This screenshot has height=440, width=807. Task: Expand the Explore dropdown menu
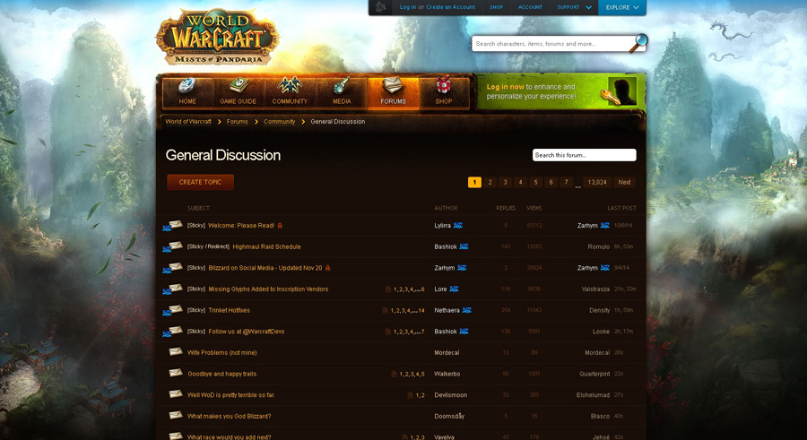622,7
